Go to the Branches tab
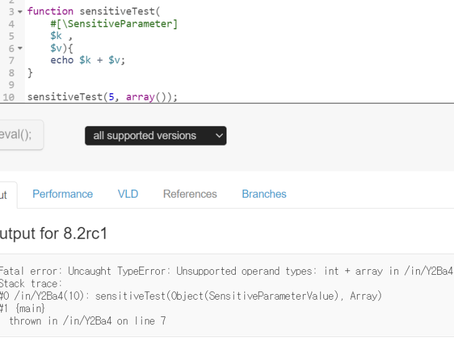This screenshot has width=454, height=350. click(x=264, y=194)
